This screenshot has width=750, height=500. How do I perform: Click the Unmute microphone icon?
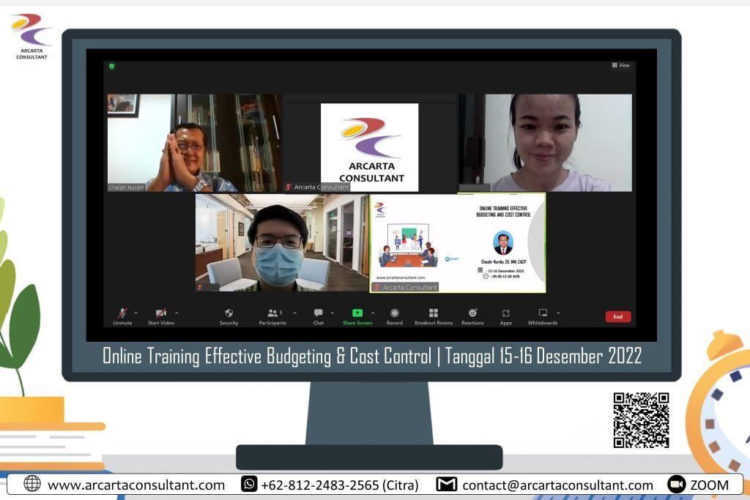pyautogui.click(x=122, y=313)
